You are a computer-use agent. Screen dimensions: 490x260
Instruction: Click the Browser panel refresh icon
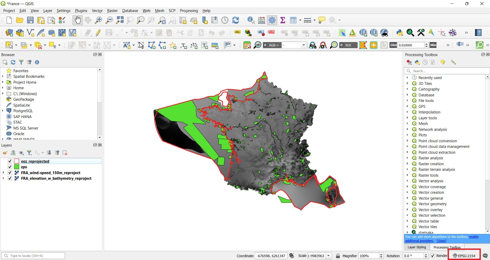(x=13, y=62)
